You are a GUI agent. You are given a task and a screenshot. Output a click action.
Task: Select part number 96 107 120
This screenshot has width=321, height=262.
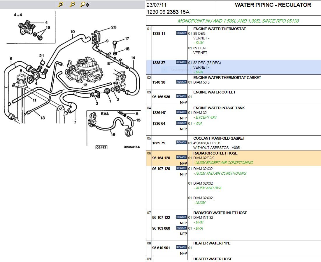point(161,169)
